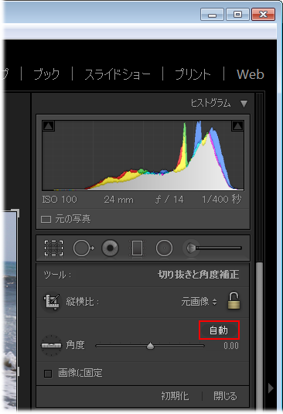Enable the 元の写真 checkbox
This screenshot has height=414, width=283.
pos(46,219)
